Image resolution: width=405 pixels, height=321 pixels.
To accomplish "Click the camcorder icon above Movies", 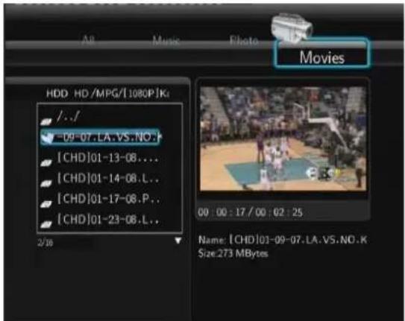I will pos(292,28).
